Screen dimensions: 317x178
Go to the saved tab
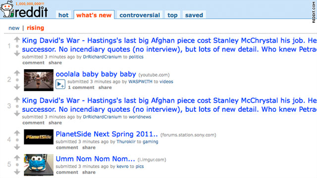tap(194, 15)
